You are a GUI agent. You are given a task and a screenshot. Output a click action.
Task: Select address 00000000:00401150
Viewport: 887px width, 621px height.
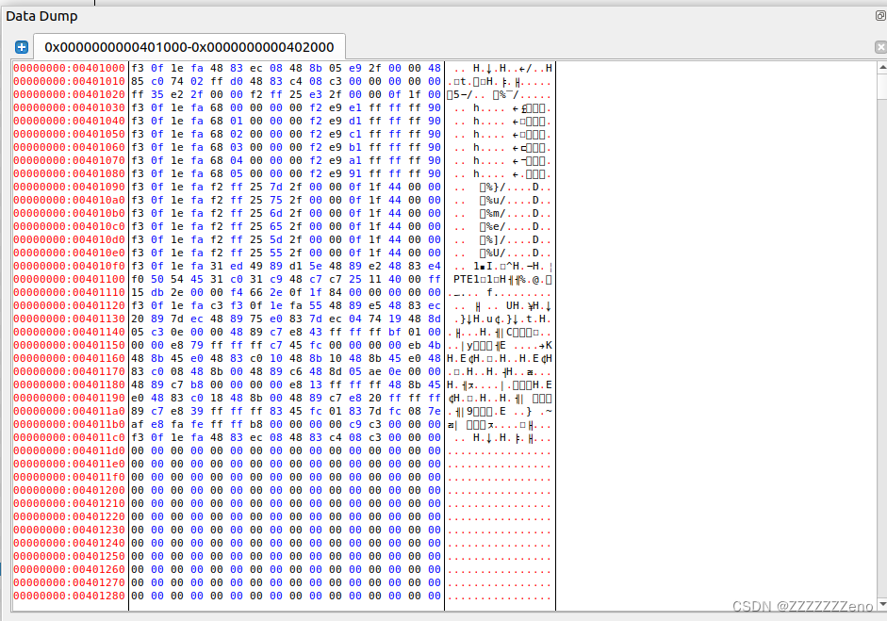[69, 345]
